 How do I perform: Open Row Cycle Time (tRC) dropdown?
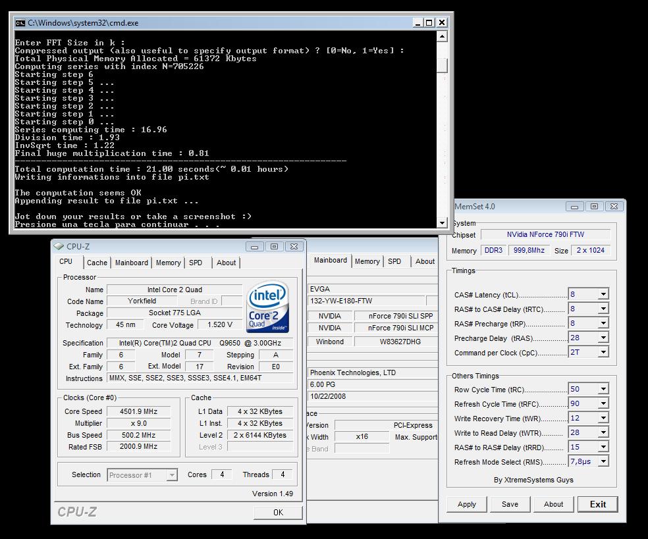click(x=603, y=389)
